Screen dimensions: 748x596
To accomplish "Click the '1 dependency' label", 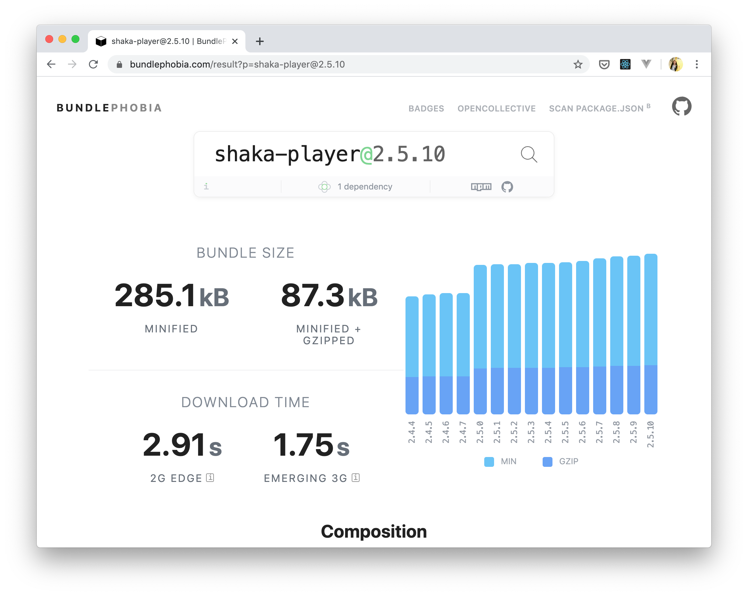I will pos(364,187).
